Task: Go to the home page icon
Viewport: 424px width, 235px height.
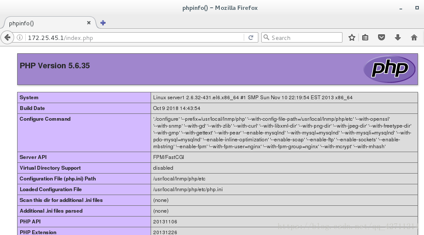Action: pyautogui.click(x=414, y=37)
